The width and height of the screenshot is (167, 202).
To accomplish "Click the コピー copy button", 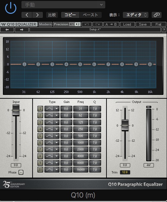I will 70,15.
